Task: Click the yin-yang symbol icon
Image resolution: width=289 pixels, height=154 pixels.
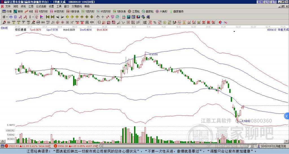Action: pos(220,22)
